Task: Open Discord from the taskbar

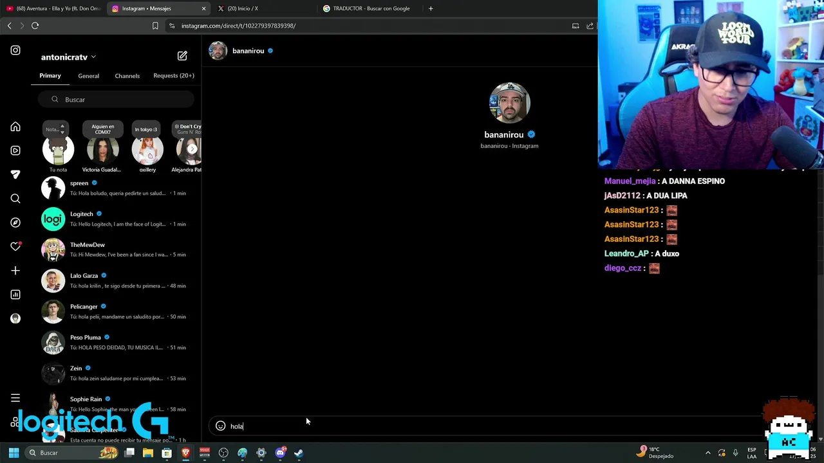Action: (280, 453)
